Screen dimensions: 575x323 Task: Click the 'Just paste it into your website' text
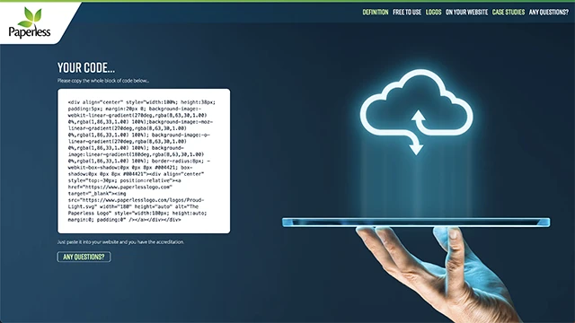(120, 242)
